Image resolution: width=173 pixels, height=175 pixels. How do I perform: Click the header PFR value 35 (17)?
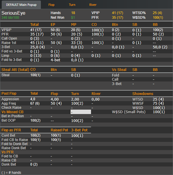[x=118, y=18]
